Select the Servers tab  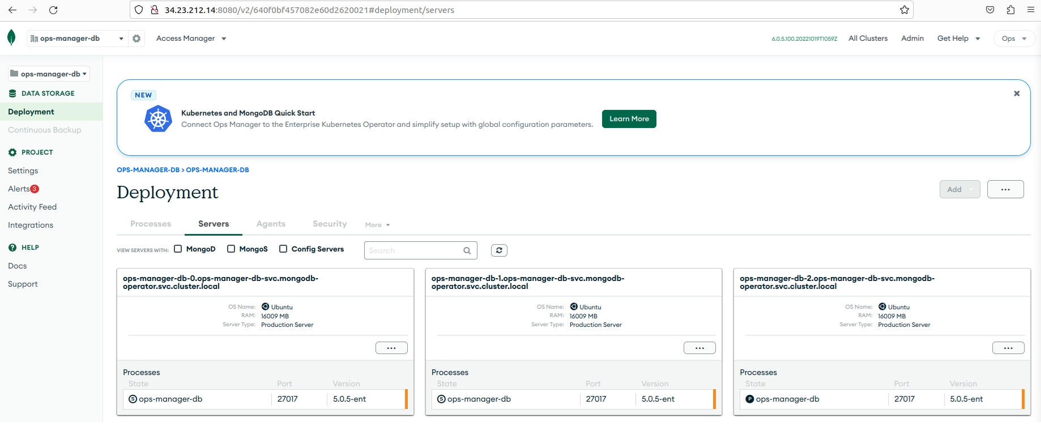tap(214, 224)
